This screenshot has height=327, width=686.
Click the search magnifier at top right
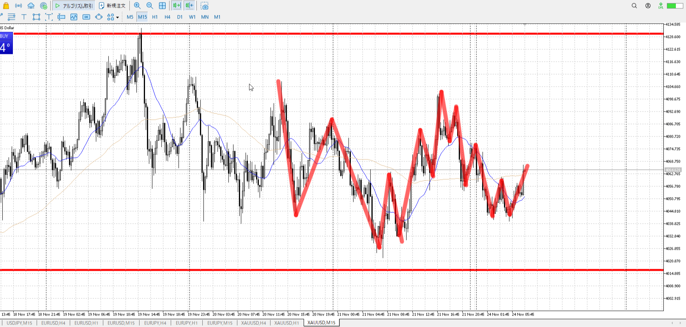634,6
